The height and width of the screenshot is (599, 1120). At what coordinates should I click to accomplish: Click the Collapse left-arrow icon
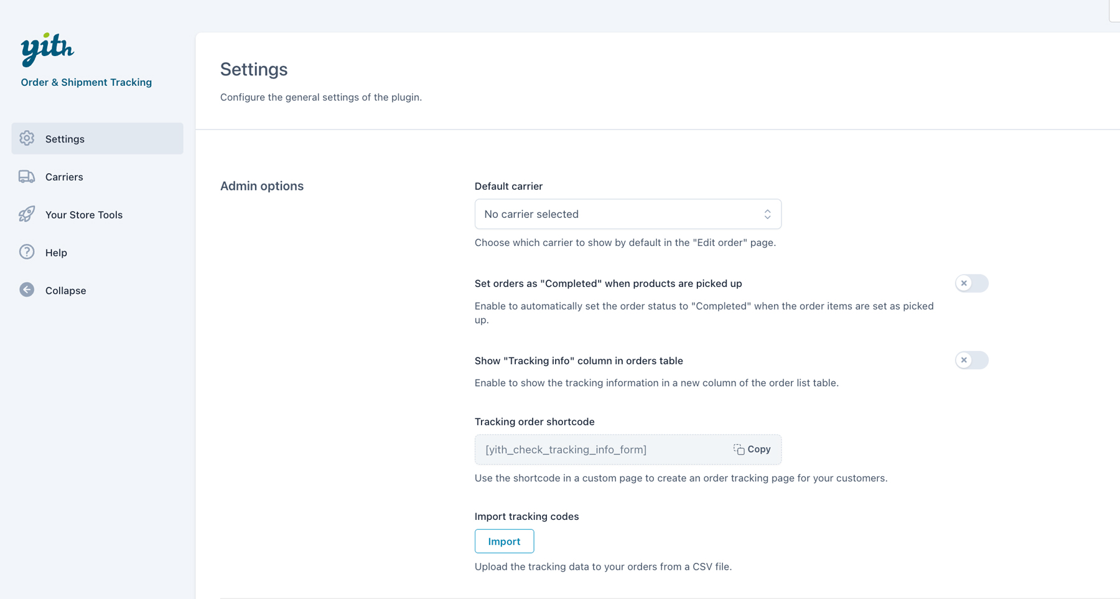point(27,290)
